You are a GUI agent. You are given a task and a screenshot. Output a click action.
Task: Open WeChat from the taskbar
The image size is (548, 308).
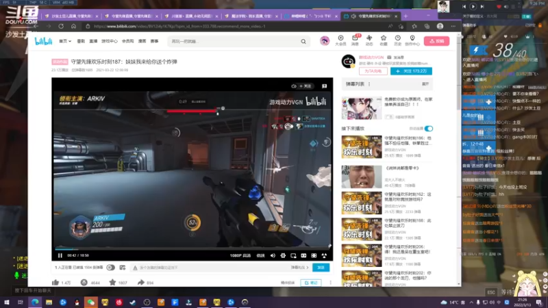click(90, 302)
